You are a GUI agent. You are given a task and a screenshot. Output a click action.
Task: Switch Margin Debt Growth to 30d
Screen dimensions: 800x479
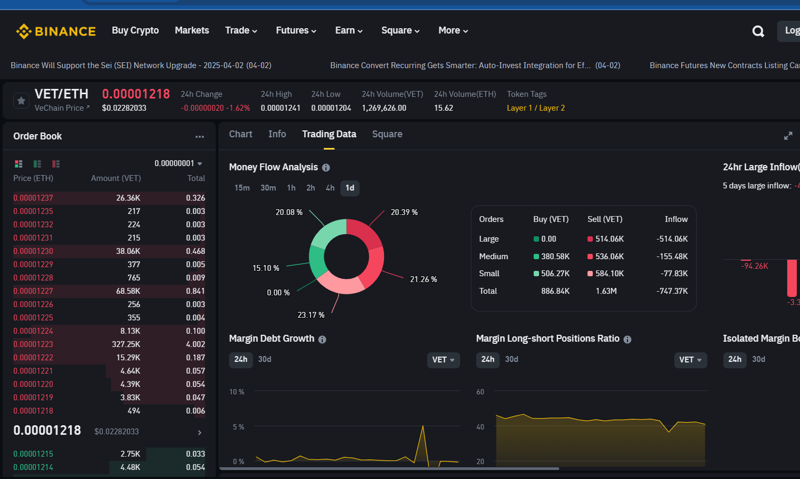tap(265, 359)
